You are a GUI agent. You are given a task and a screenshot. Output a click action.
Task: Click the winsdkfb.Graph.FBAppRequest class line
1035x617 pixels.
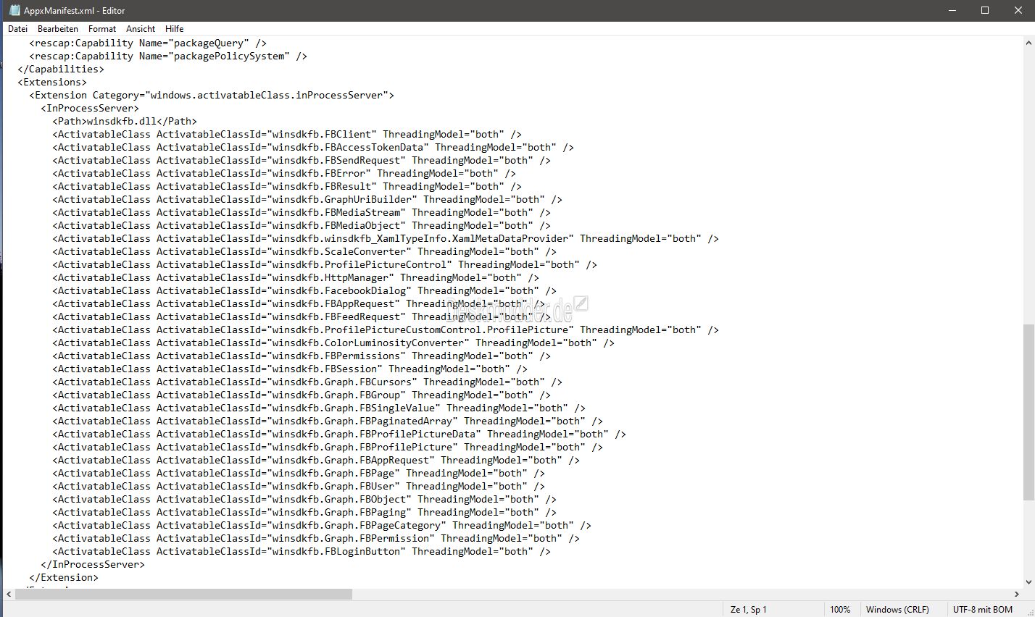316,460
